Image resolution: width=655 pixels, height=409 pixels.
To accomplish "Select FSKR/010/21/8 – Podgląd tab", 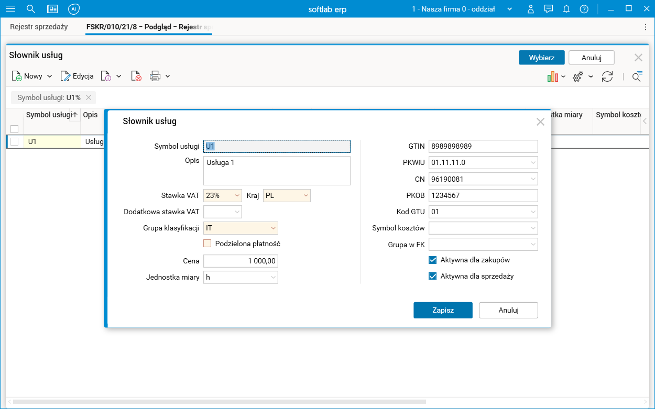I will [149, 27].
